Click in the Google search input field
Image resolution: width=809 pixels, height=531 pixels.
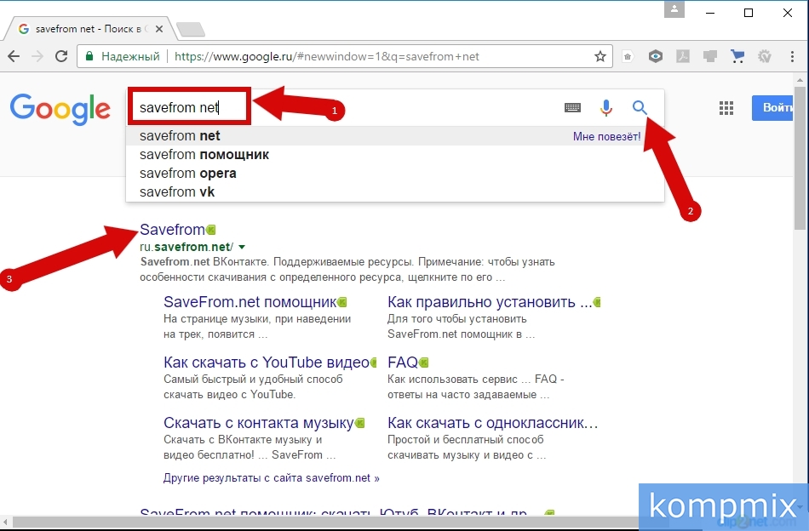pyautogui.click(x=341, y=108)
